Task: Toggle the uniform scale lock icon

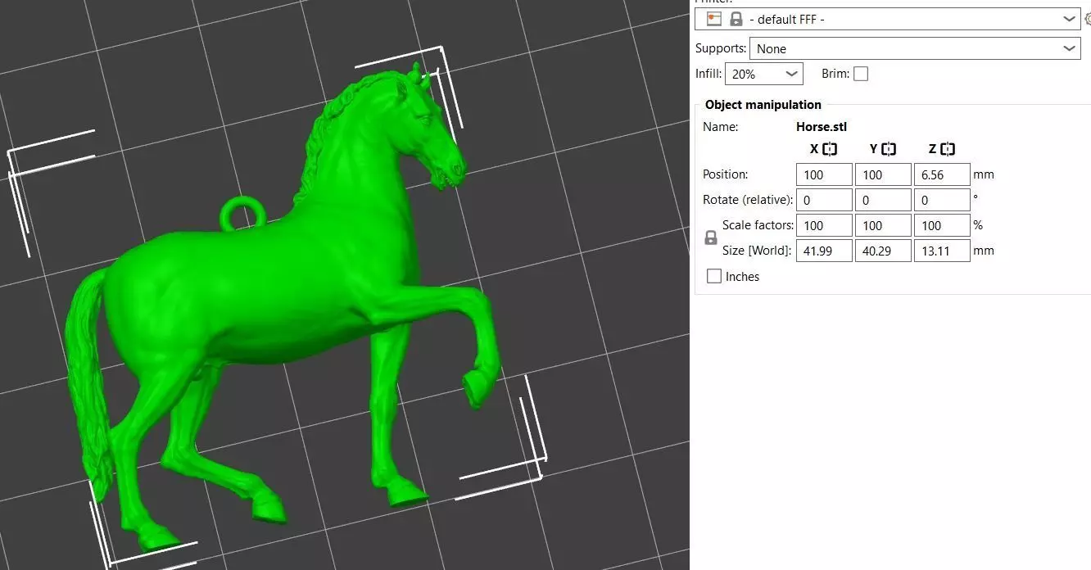Action: click(x=711, y=238)
